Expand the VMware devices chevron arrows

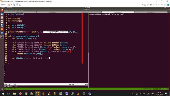tap(142, 5)
